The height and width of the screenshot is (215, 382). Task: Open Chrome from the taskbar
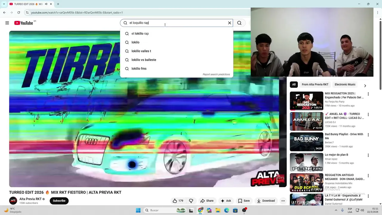pos(200,210)
